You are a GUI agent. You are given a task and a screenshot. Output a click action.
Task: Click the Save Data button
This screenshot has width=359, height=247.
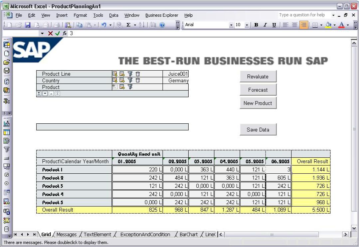tap(258, 130)
